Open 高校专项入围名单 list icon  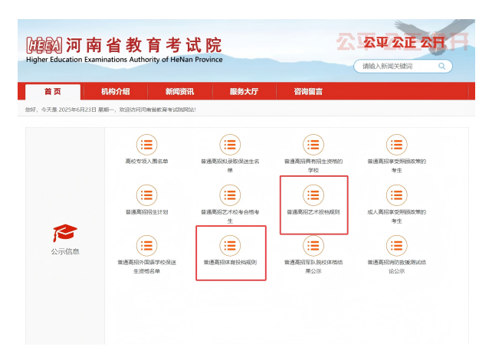(146, 145)
